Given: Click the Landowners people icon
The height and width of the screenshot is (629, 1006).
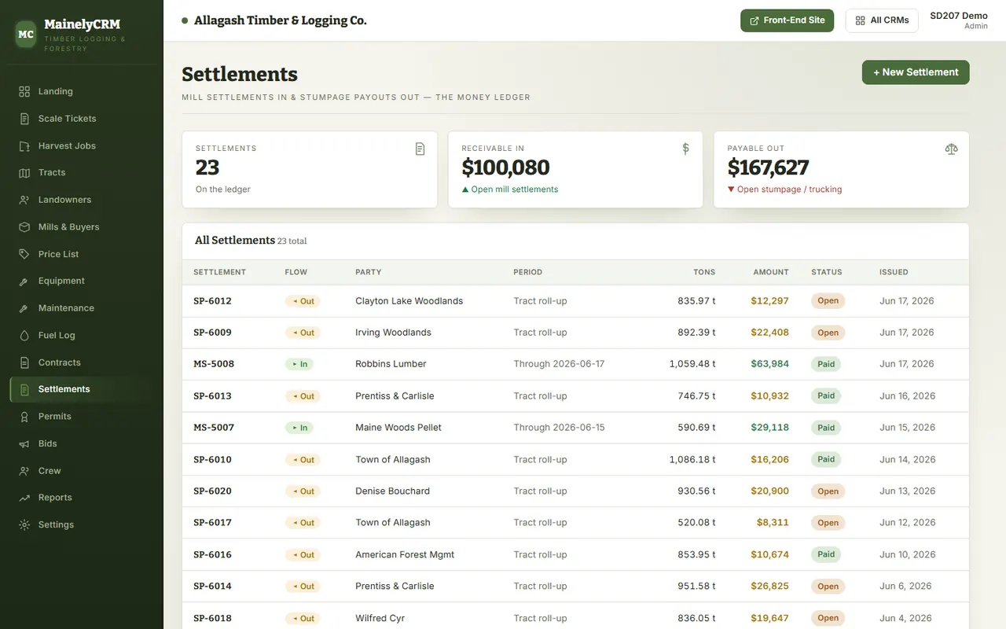Looking at the screenshot, I should pyautogui.click(x=24, y=200).
